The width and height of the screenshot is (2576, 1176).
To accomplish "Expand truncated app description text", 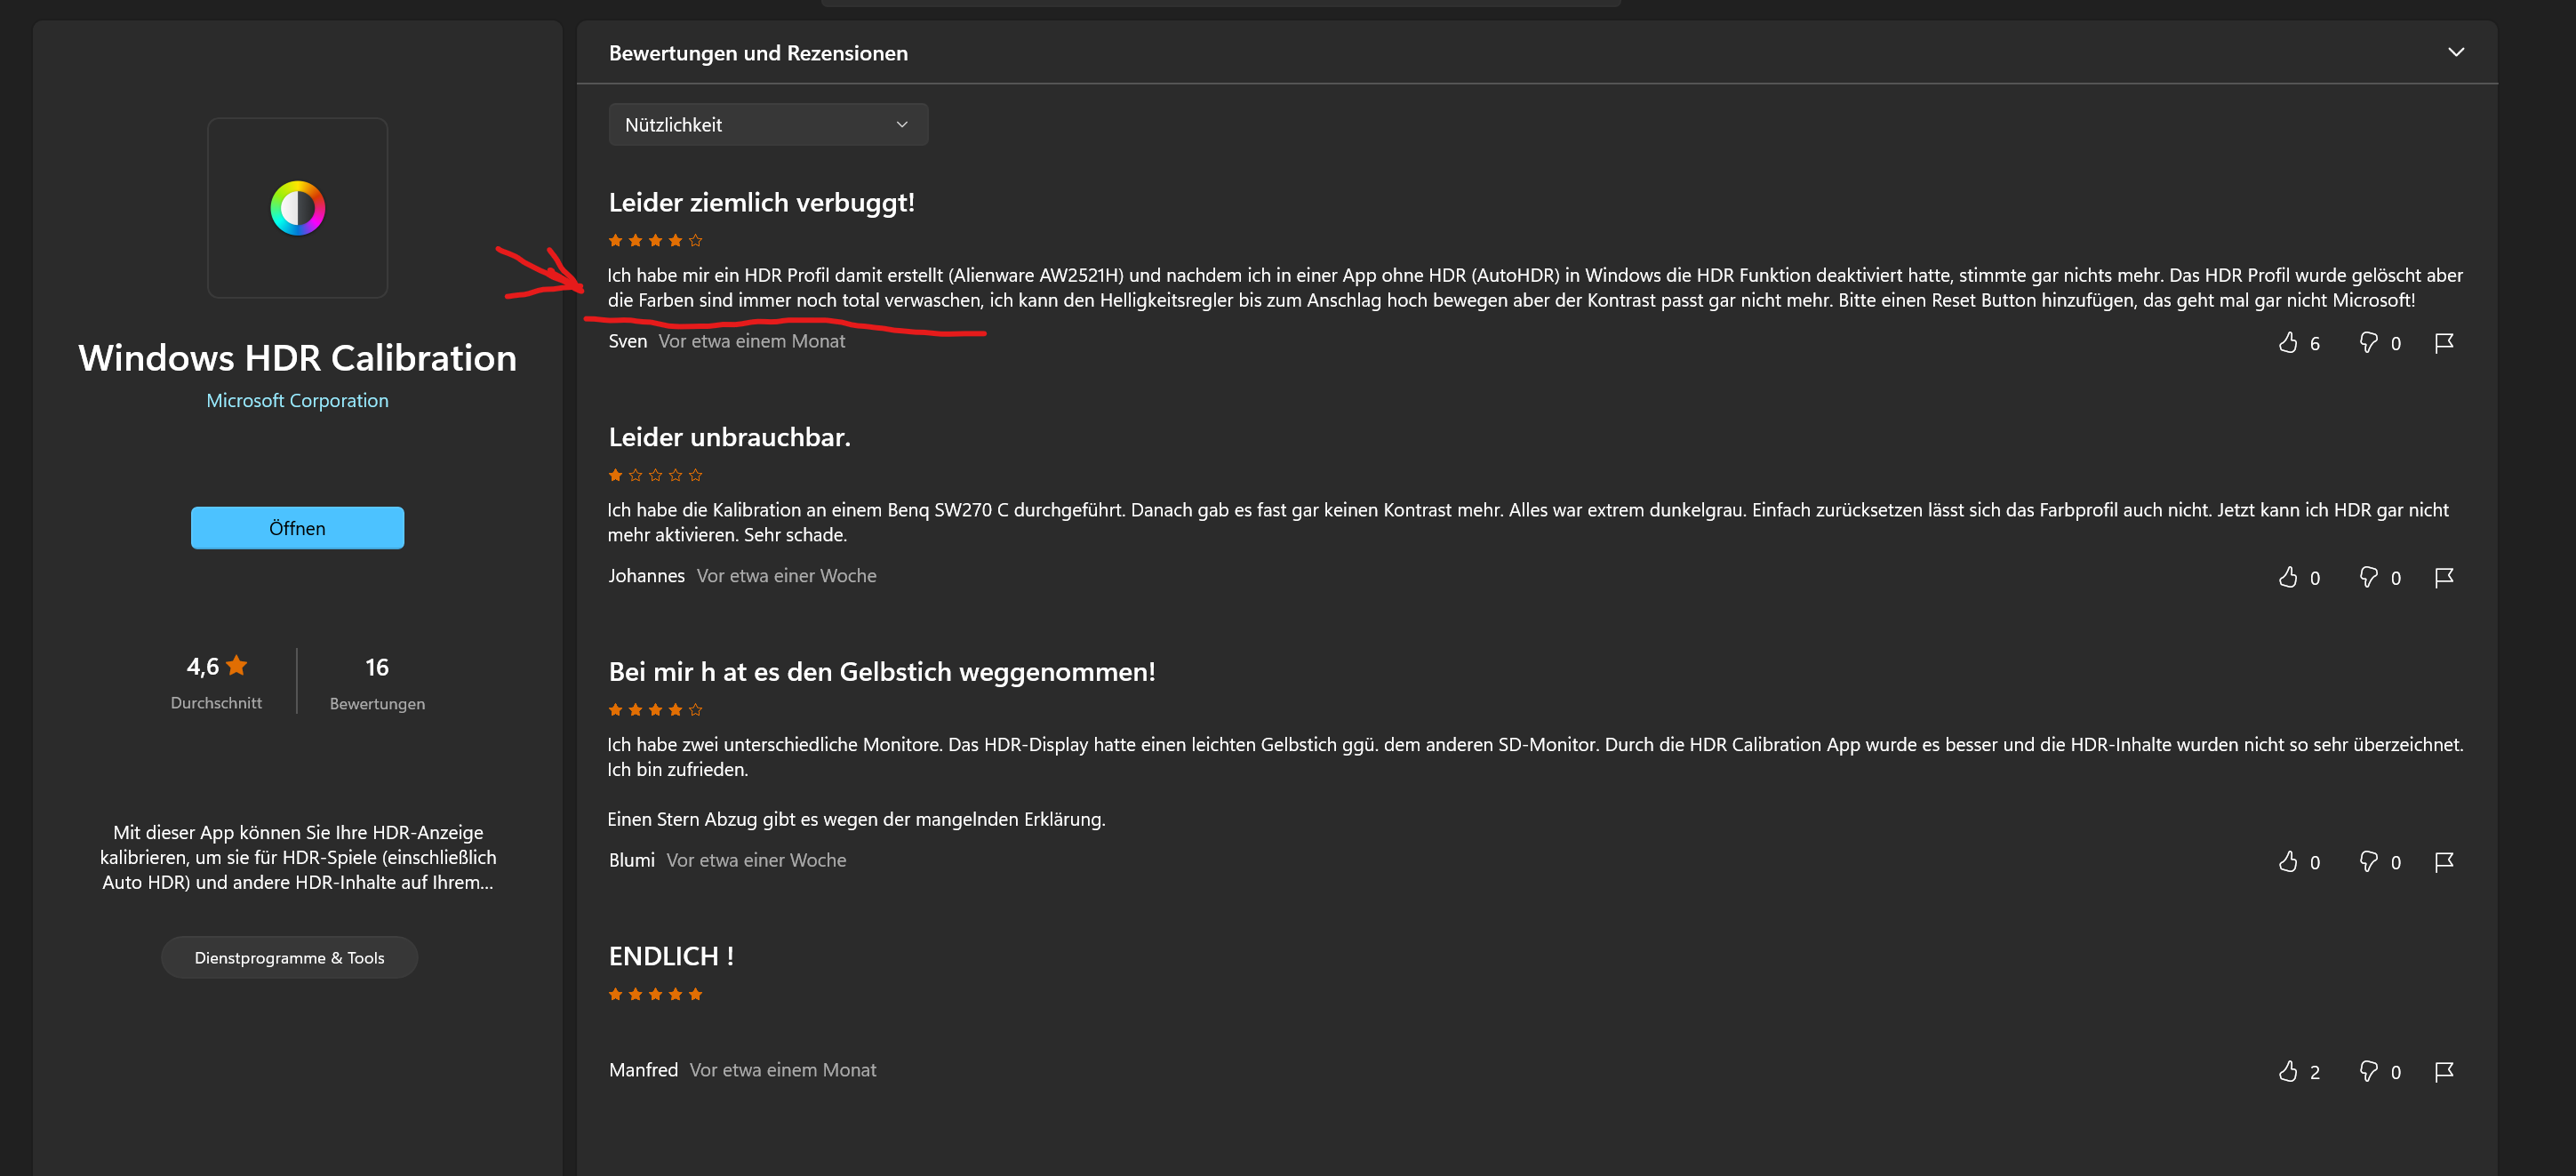I will click(x=297, y=857).
